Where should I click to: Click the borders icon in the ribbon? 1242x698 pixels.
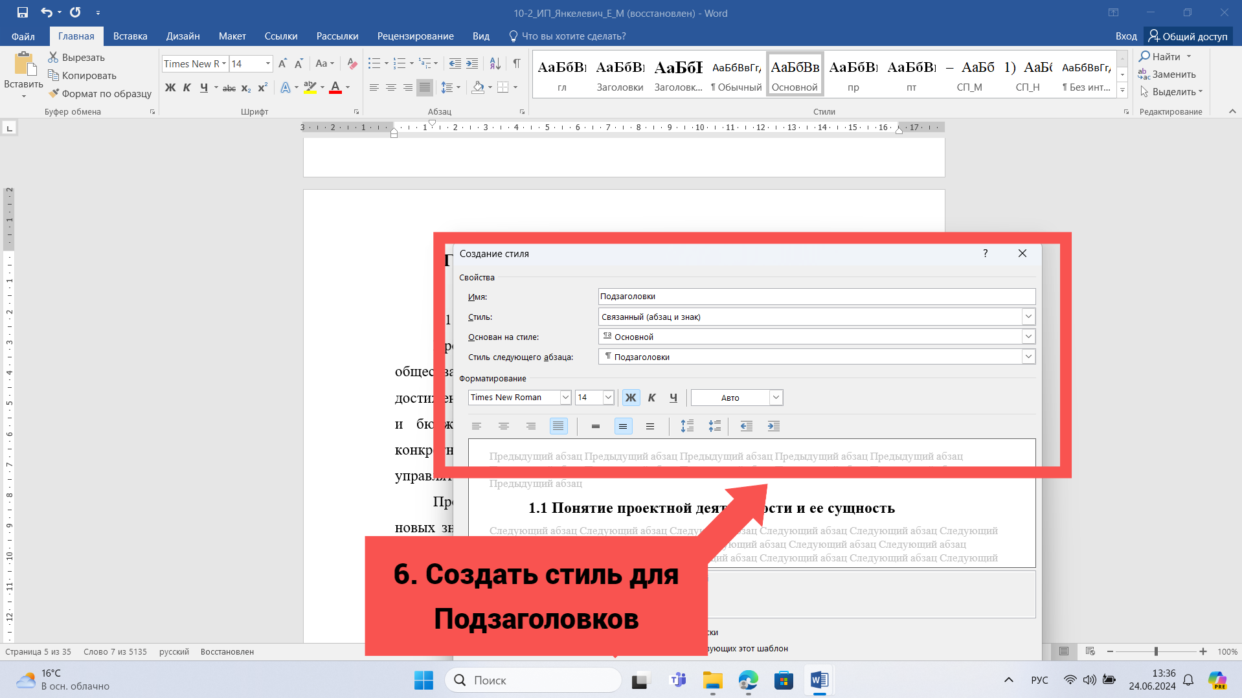[503, 87]
